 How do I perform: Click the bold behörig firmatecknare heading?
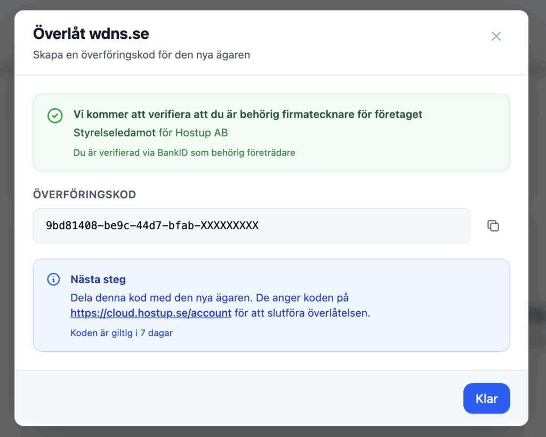tap(248, 115)
